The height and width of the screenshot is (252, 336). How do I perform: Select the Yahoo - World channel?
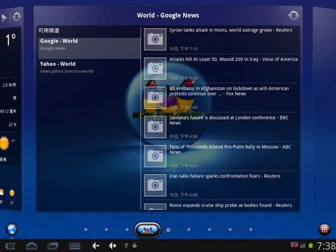coord(89,67)
